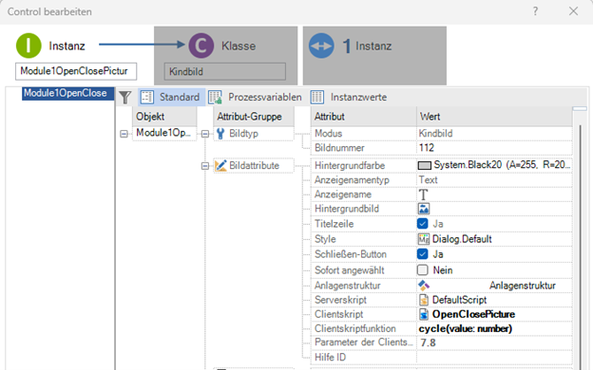The height and width of the screenshot is (370, 593).
Task: Click the Wert column header
Action: point(494,117)
